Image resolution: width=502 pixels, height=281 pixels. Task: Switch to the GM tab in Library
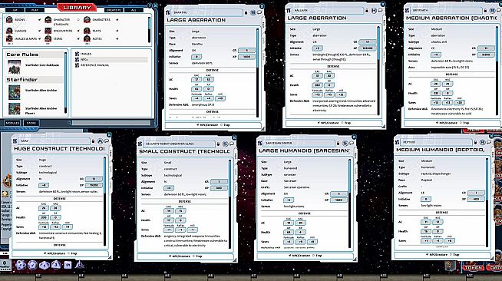[15, 10]
